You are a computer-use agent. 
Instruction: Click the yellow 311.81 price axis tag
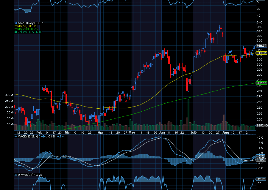click(x=261, y=53)
